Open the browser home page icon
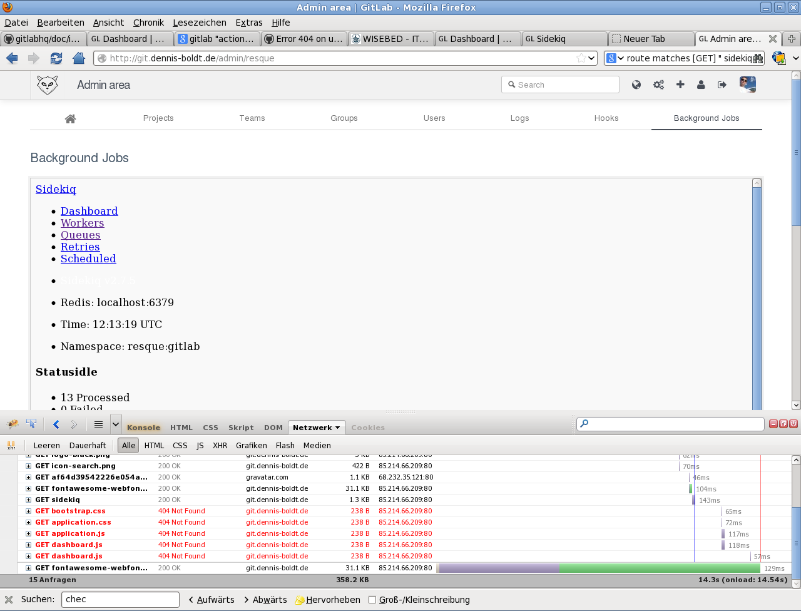 (x=78, y=58)
